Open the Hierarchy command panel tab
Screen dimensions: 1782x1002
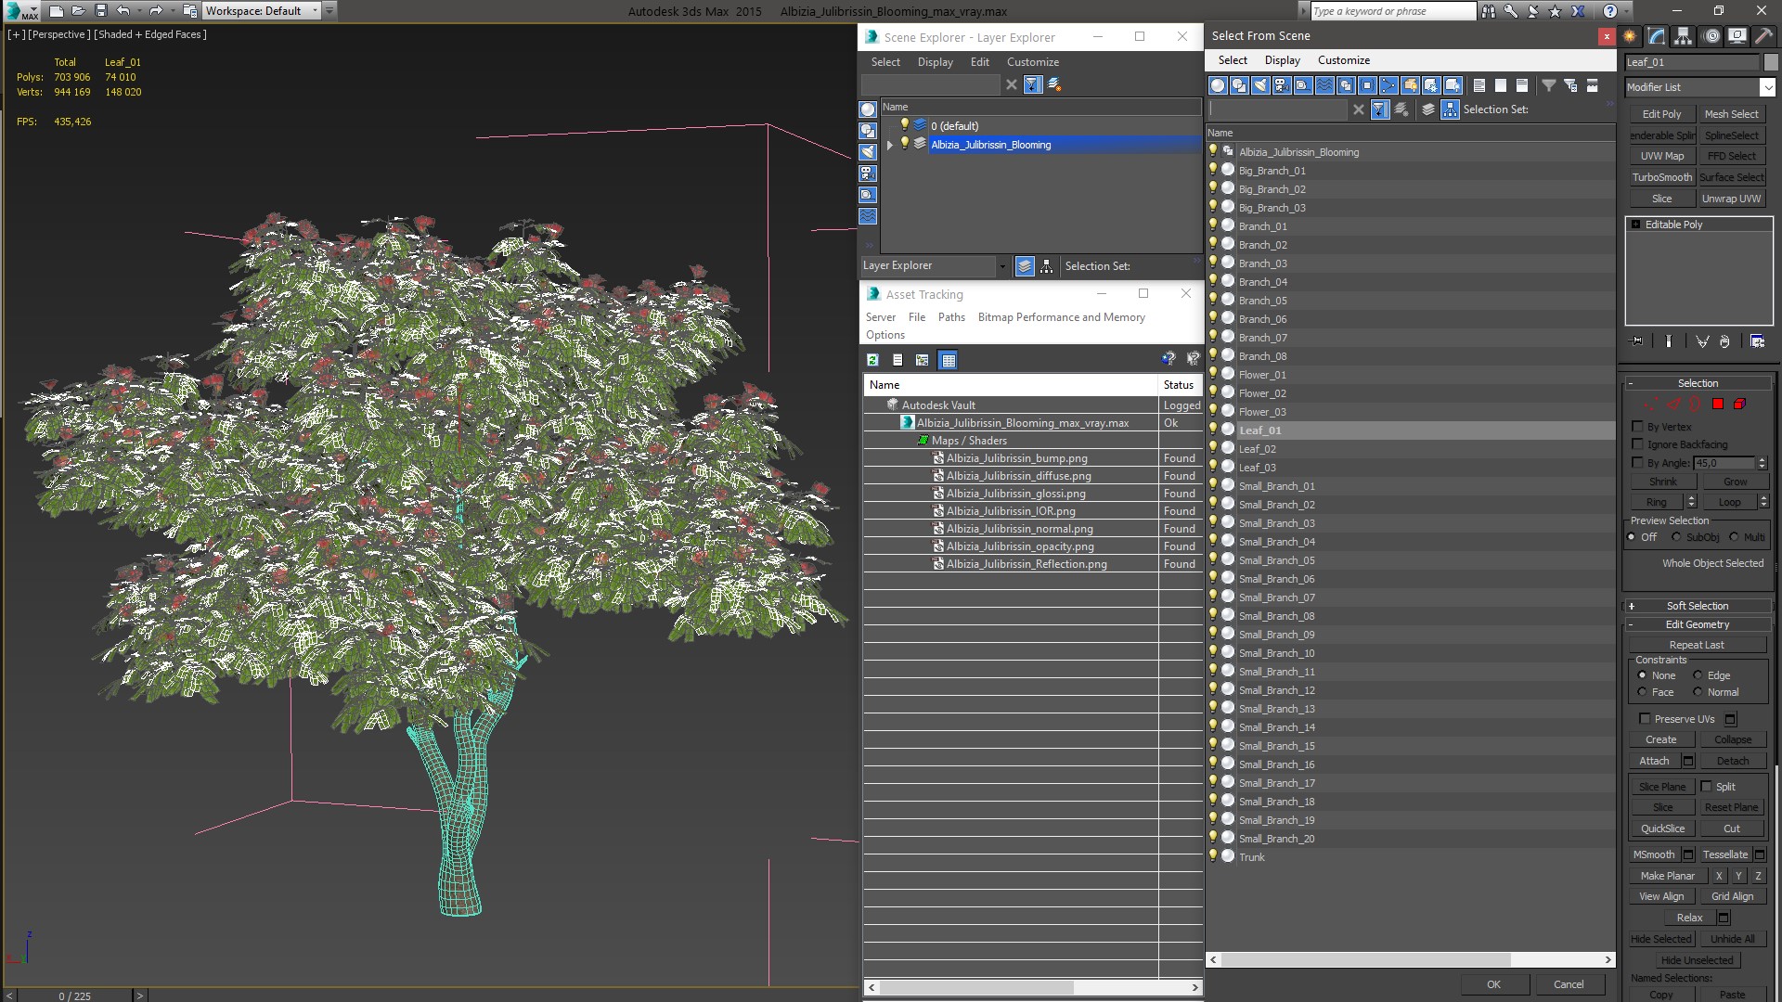pyautogui.click(x=1683, y=36)
